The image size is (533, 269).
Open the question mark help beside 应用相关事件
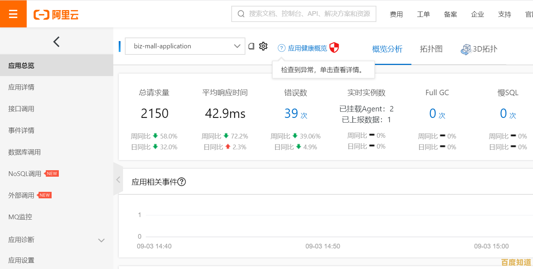182,182
